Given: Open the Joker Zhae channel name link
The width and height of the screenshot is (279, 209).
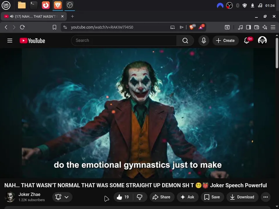Looking at the screenshot, I should click(29, 194).
